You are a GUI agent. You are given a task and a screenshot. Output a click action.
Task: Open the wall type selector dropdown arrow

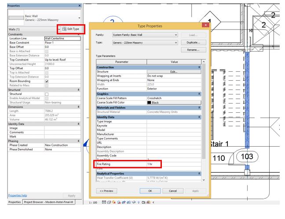(x=79, y=18)
